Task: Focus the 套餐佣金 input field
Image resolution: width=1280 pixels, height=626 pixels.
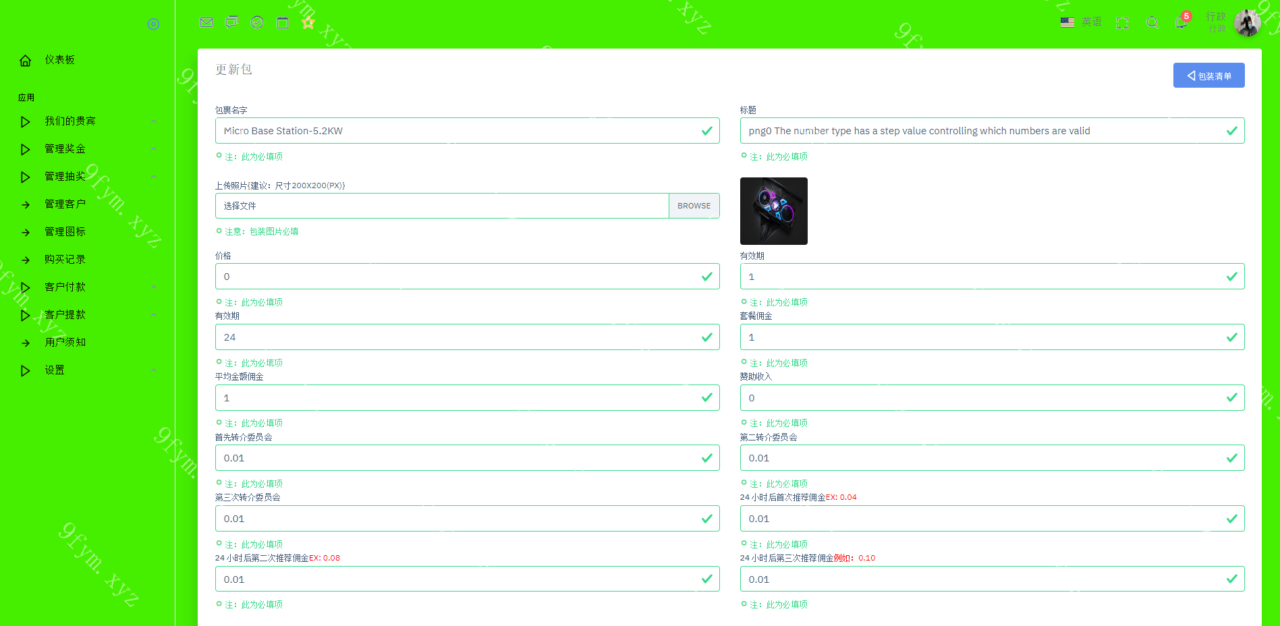Action: pyautogui.click(x=993, y=337)
